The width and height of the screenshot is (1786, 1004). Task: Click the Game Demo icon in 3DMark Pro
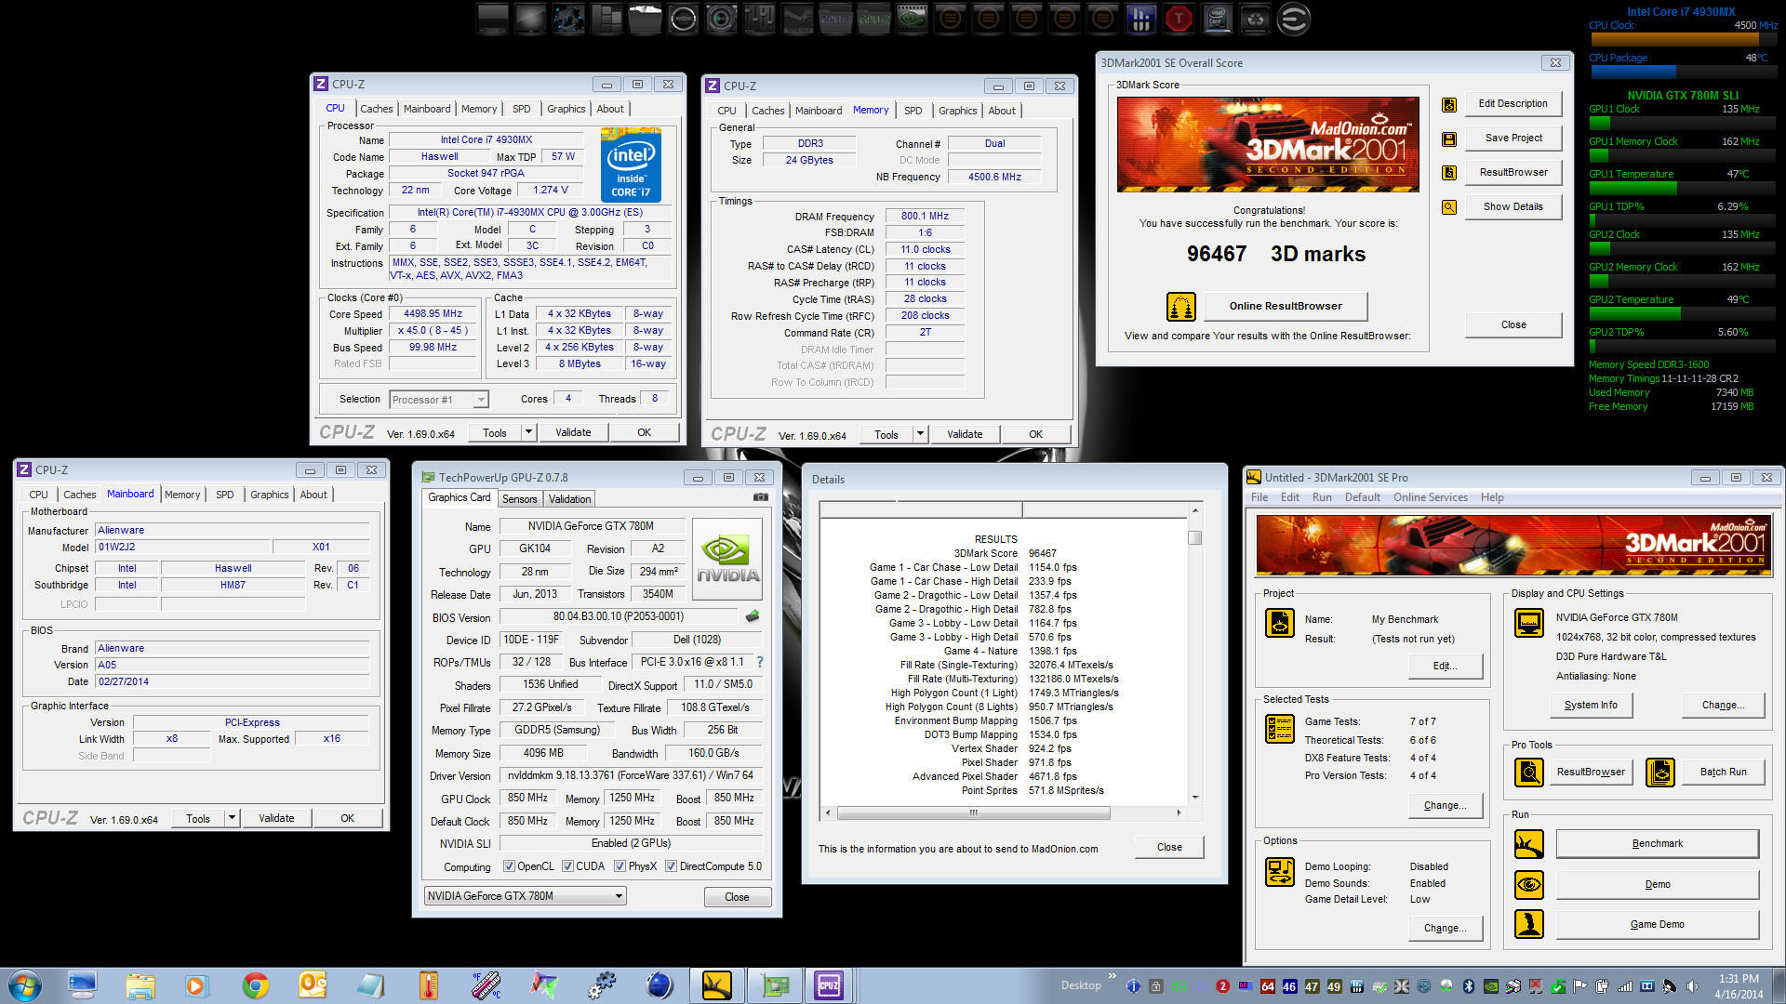1529,924
